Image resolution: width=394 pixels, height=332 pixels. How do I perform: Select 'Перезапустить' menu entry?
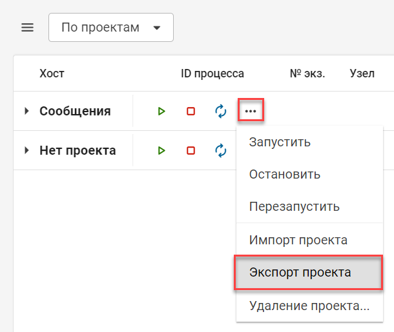309,207
